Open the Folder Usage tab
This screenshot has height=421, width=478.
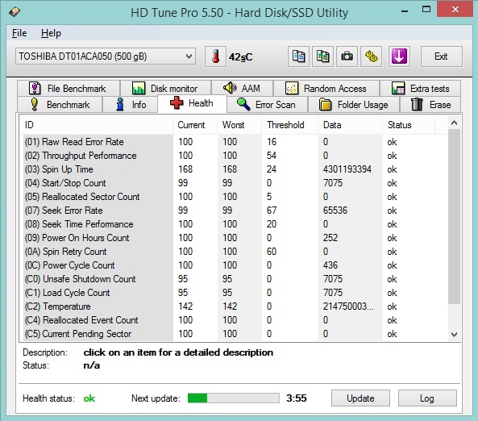(354, 105)
